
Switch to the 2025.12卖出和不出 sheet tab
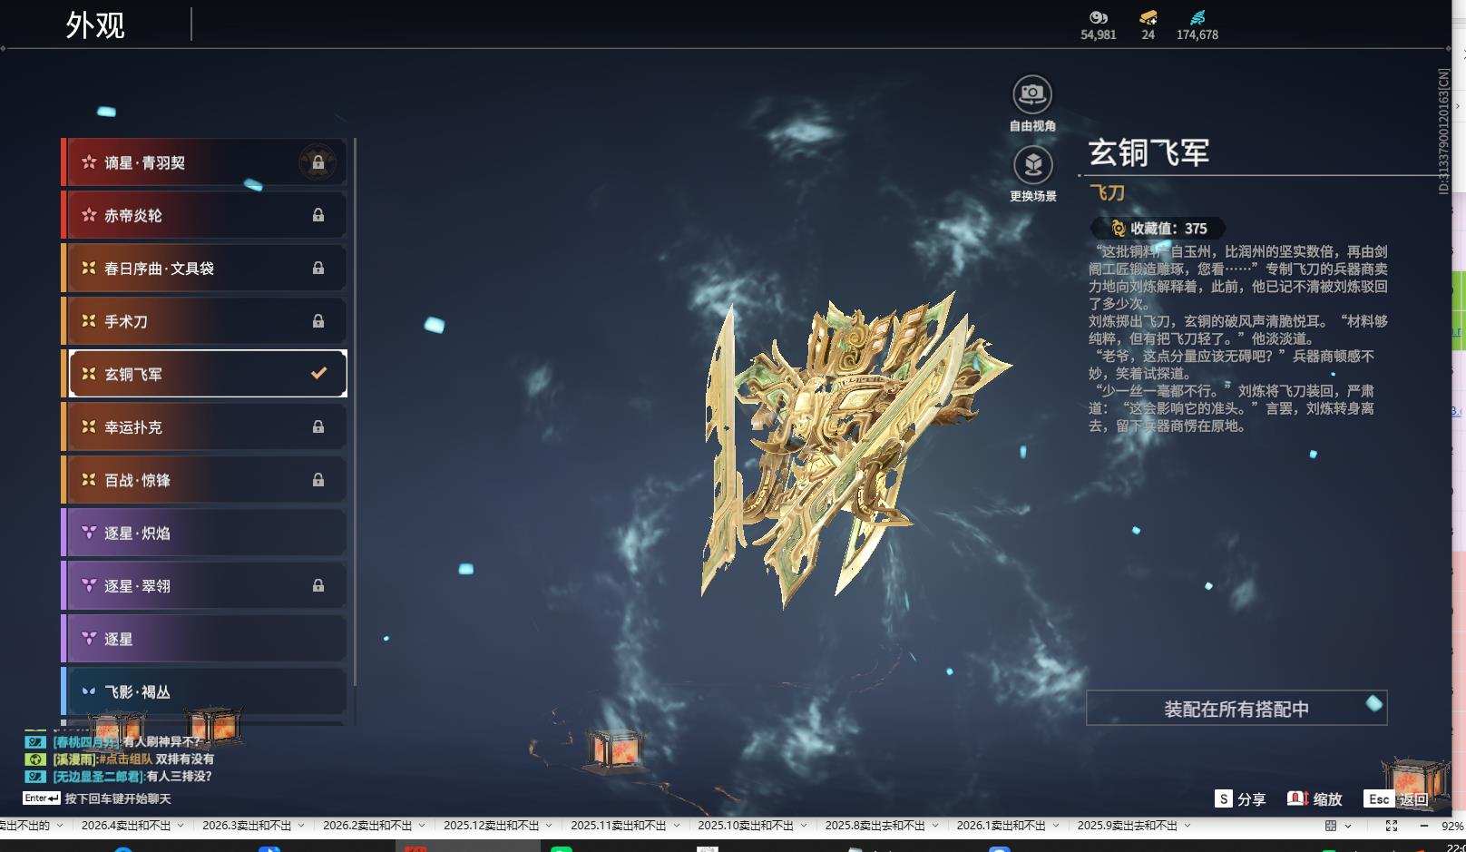pyautogui.click(x=491, y=826)
